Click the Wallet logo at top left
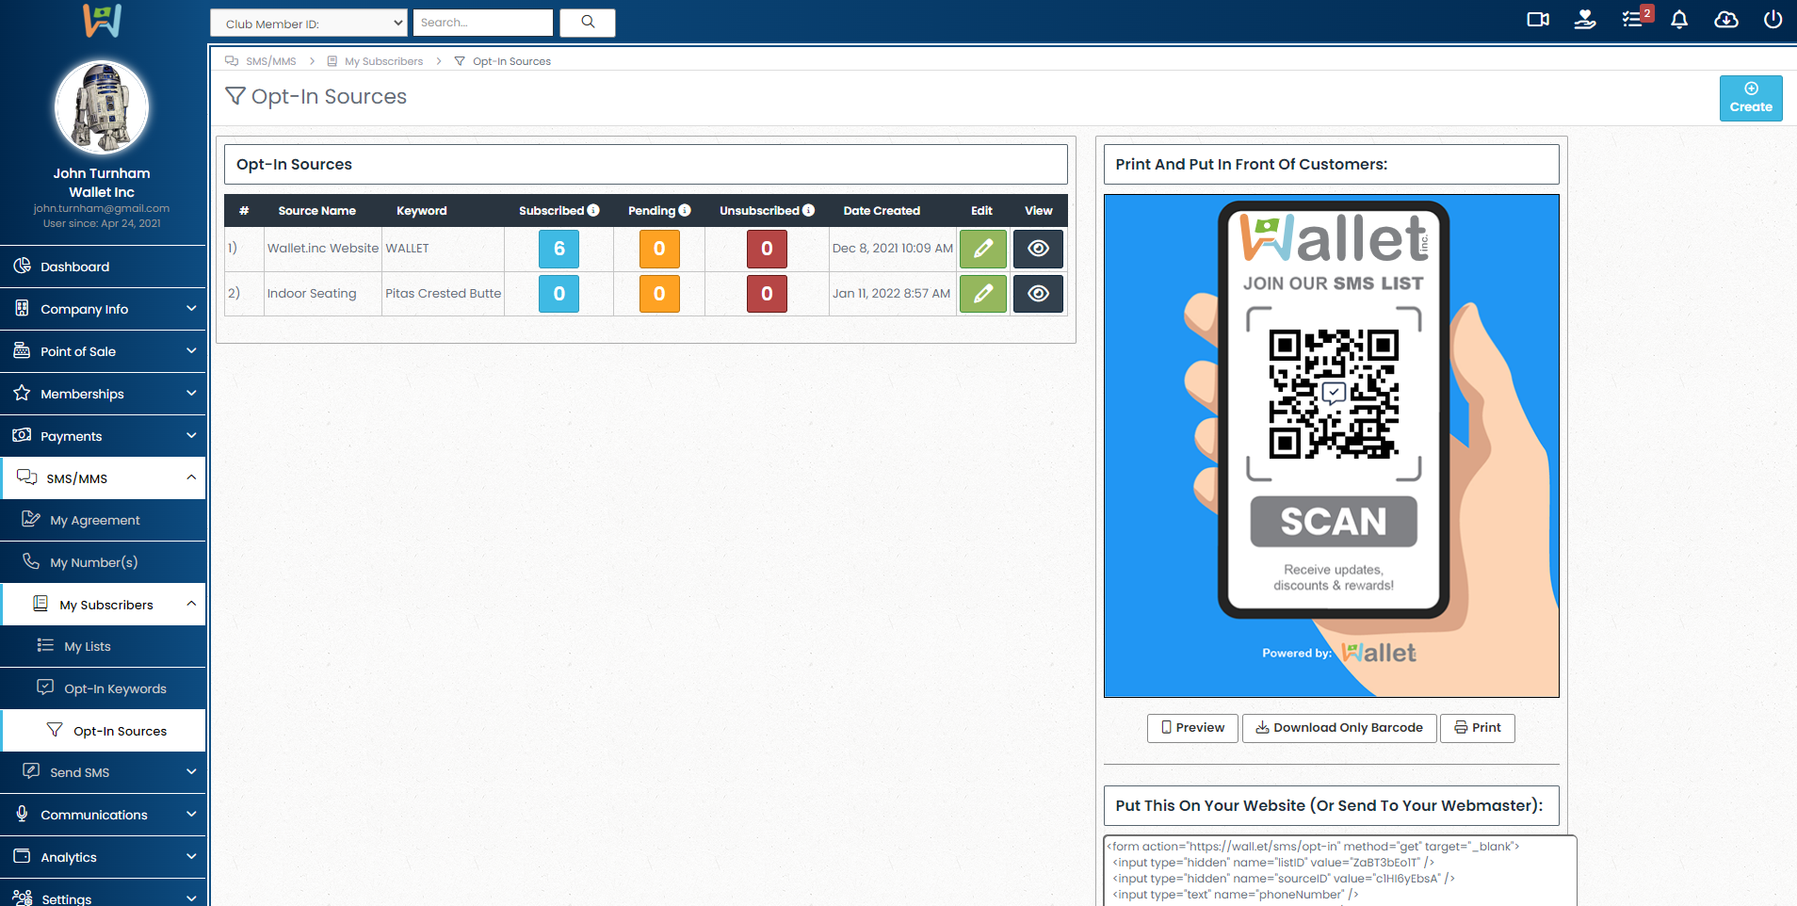Screen dimensions: 1797x906 click(102, 20)
